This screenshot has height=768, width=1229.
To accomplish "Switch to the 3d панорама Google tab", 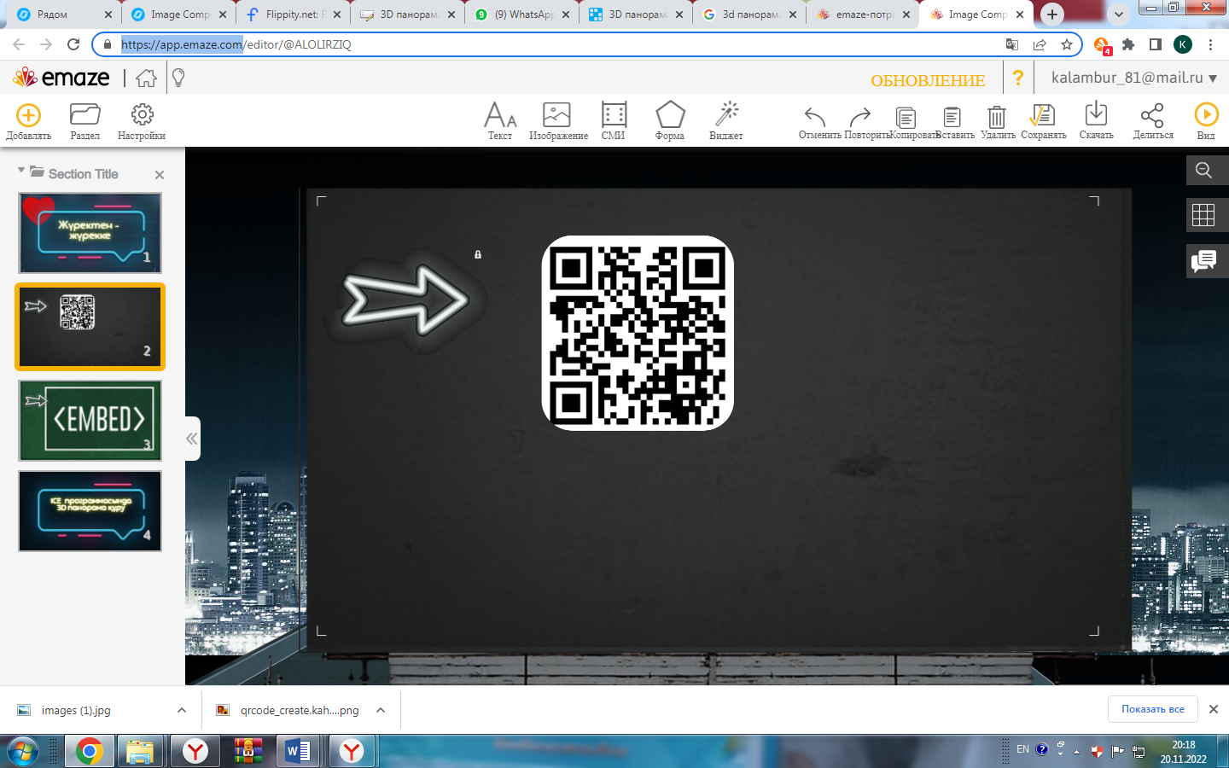I will tap(751, 15).
